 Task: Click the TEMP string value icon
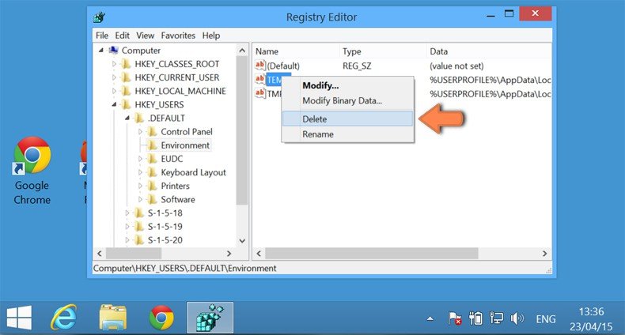(x=260, y=79)
